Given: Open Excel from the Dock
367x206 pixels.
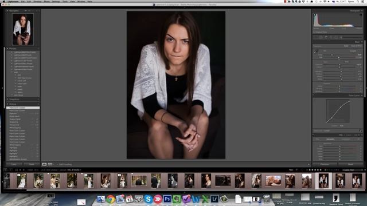Looking at the screenshot, I should 205,199.
